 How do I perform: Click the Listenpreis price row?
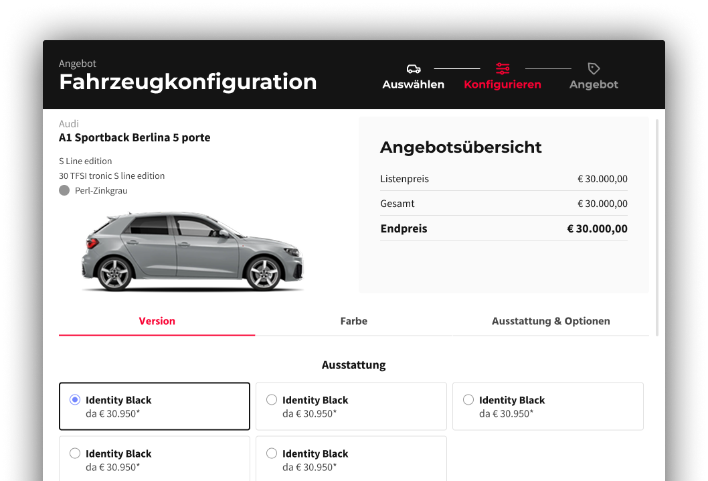point(504,179)
